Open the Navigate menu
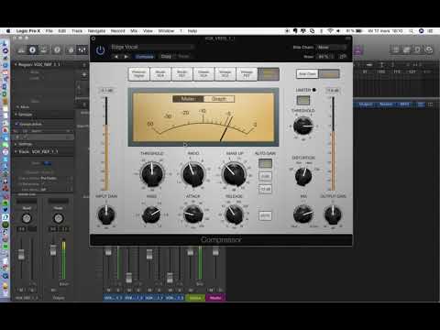Screen dimensions: 440x330 pos(96,31)
